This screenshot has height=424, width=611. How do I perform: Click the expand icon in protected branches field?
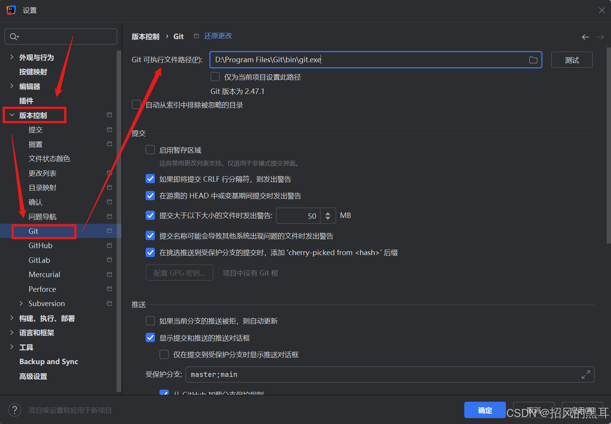(x=586, y=375)
